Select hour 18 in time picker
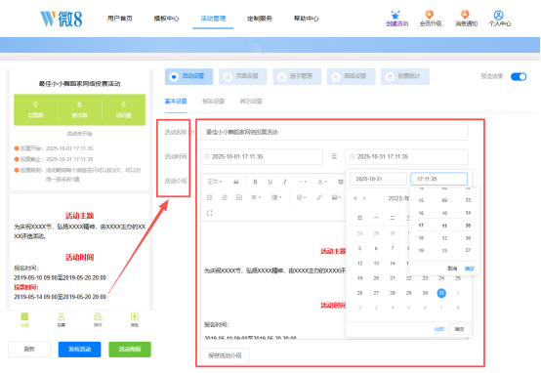Viewport: 541px width, 373px height. [421, 238]
